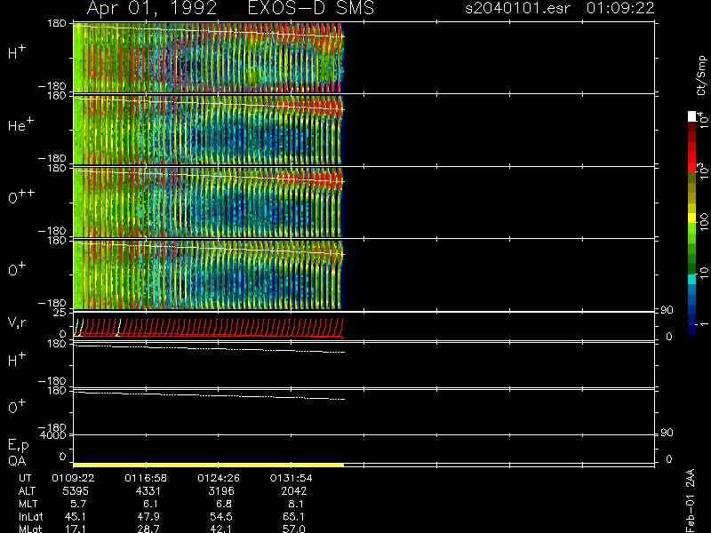Click the 'ALT' row label

click(27, 491)
